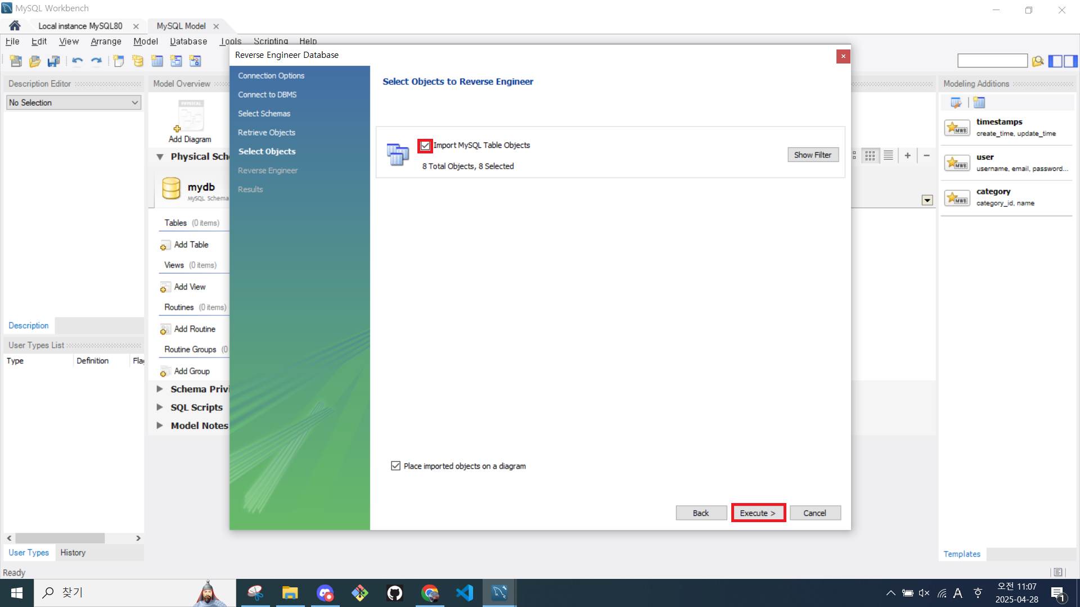Screen dimensions: 1080x607
Task: Click the add new schema icon
Action: 138,61
